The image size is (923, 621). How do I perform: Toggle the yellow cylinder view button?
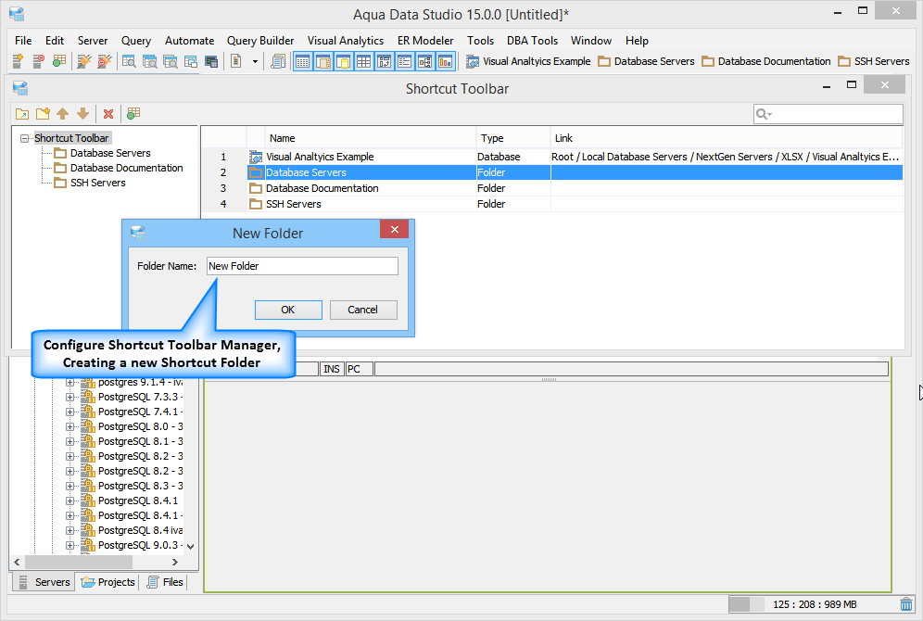[x=343, y=60]
